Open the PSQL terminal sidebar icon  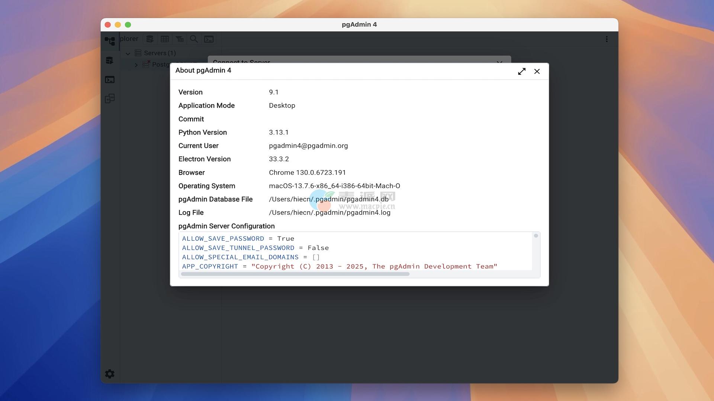(x=110, y=79)
